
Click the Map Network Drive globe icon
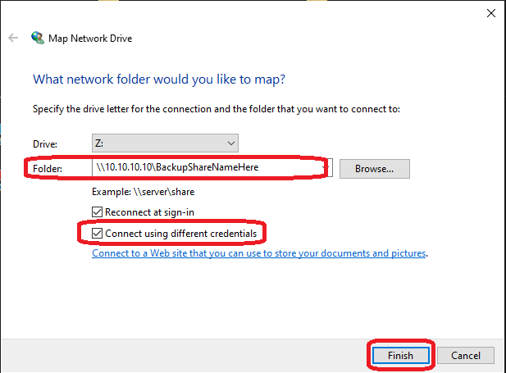tap(38, 38)
